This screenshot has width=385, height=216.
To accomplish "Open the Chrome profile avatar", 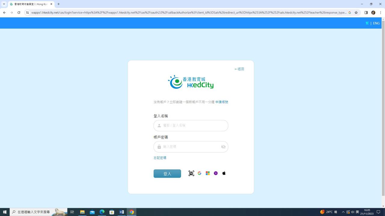I will pos(373,13).
